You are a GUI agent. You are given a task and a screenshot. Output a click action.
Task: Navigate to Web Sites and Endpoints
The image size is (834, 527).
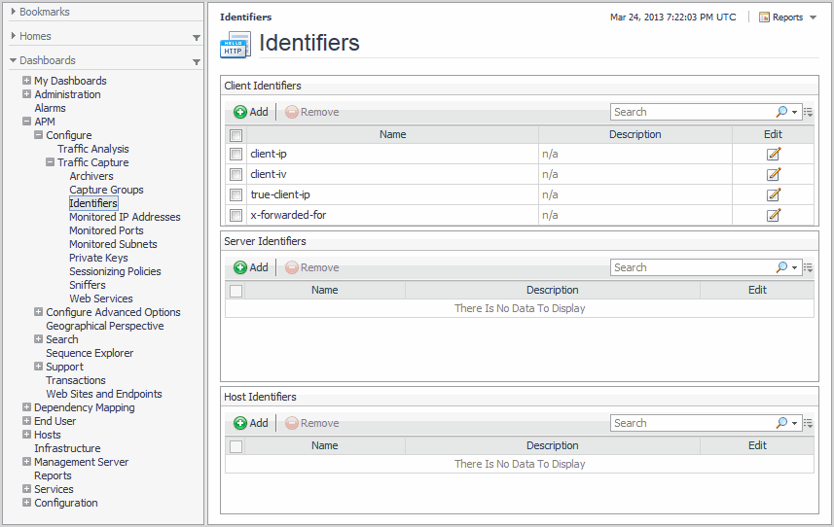pos(104,394)
